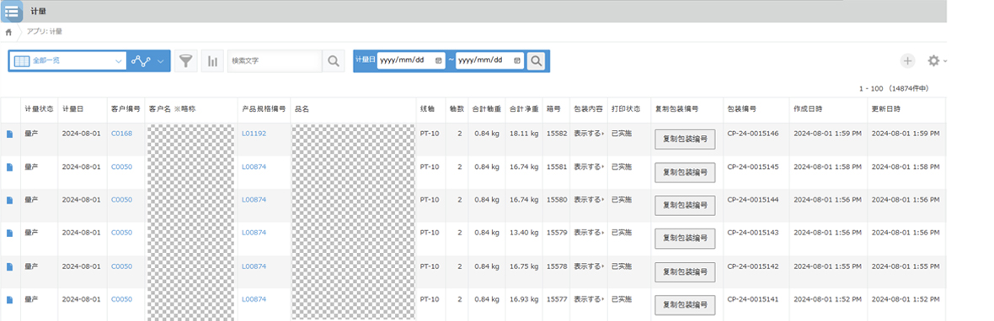Viewport: 994px width, 321px height.
Task: Expand 表示する for box 15581
Action: pos(588,166)
